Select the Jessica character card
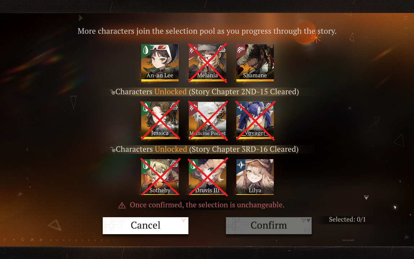This screenshot has width=414, height=259. point(160,120)
